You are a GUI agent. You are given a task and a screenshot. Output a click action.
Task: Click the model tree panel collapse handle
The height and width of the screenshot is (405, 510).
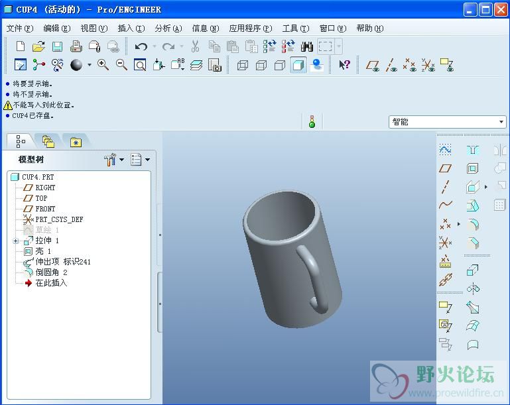(160, 235)
